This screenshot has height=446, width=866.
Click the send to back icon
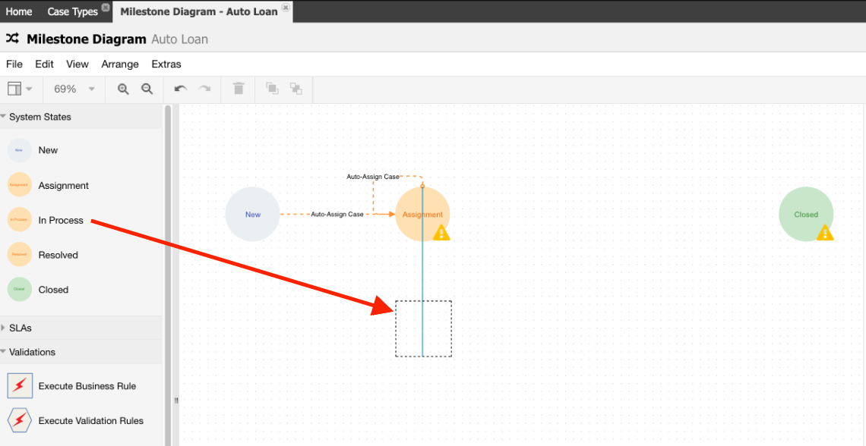click(296, 88)
